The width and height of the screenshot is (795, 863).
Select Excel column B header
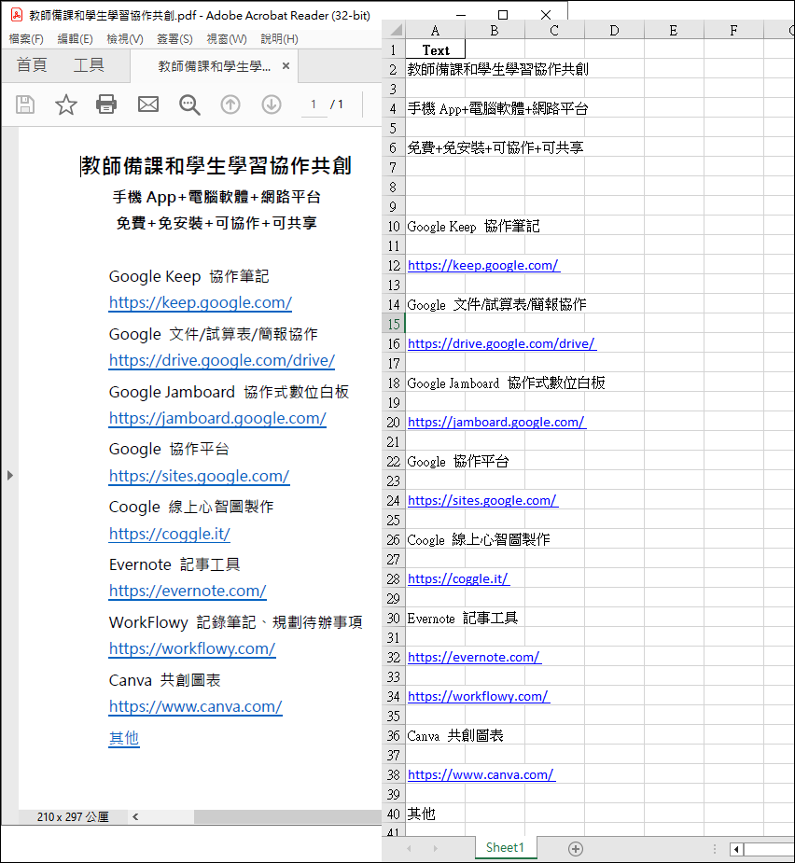[x=495, y=30]
